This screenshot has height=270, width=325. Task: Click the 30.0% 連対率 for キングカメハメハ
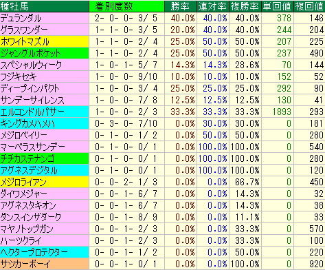click(215, 123)
